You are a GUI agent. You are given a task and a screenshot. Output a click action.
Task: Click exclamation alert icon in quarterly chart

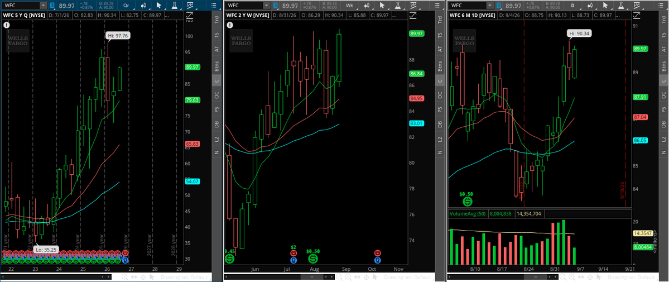click(6, 25)
